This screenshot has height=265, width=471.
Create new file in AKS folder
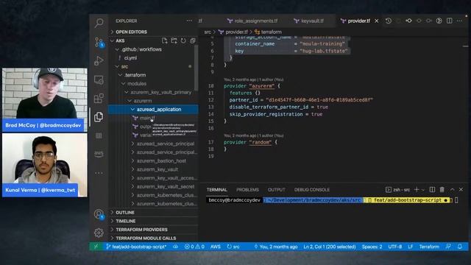164,40
